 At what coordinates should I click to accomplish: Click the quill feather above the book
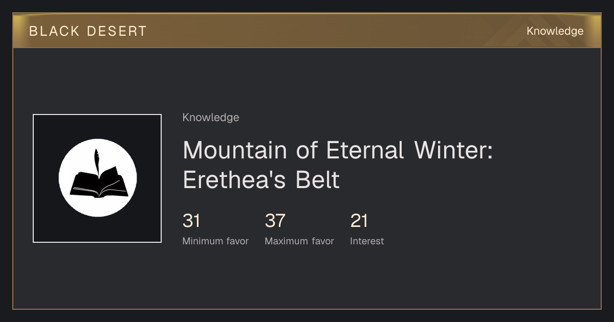pyautogui.click(x=96, y=162)
